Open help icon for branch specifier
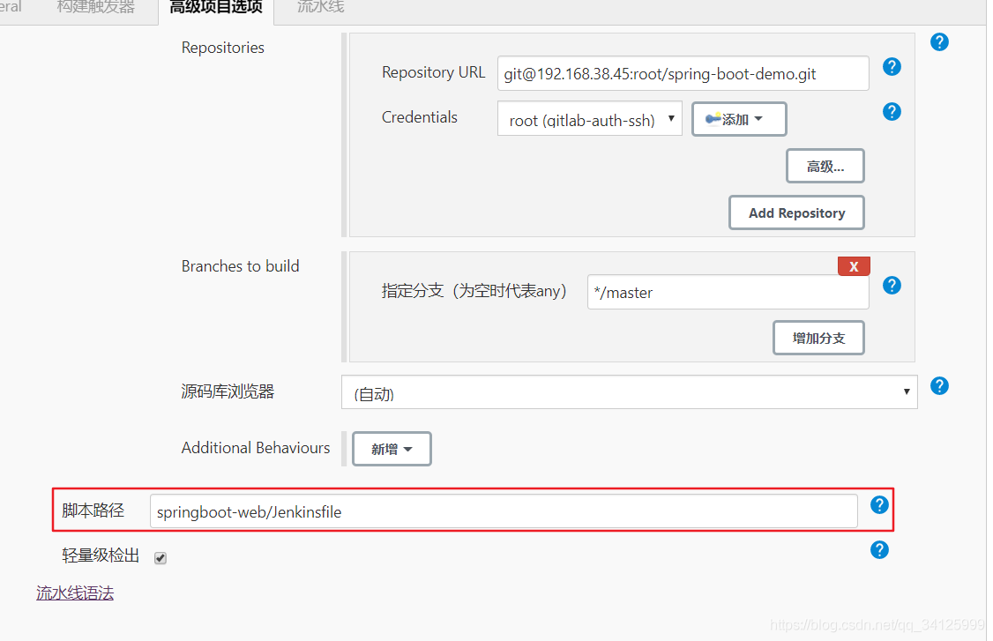993x641 pixels. [892, 286]
